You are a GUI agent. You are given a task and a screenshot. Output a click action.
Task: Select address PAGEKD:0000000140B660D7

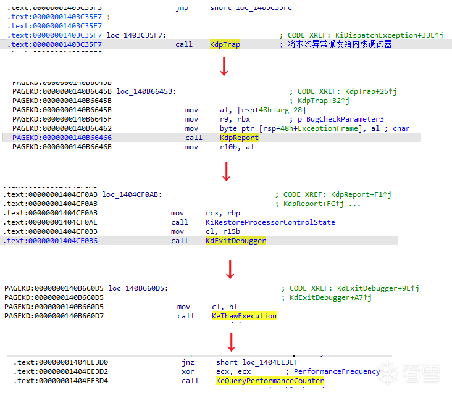coord(54,316)
